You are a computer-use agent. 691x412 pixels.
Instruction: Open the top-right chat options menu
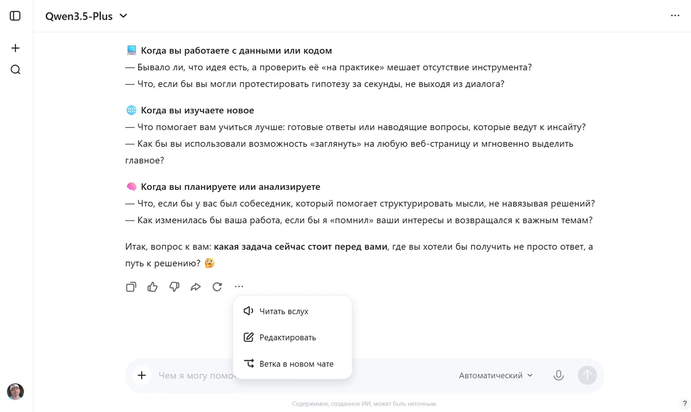click(x=675, y=16)
